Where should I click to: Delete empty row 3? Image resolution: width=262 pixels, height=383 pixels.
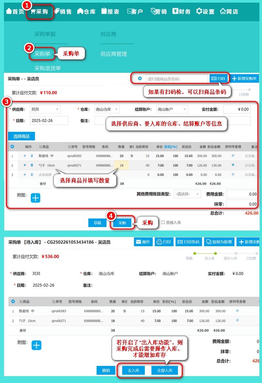(32, 174)
